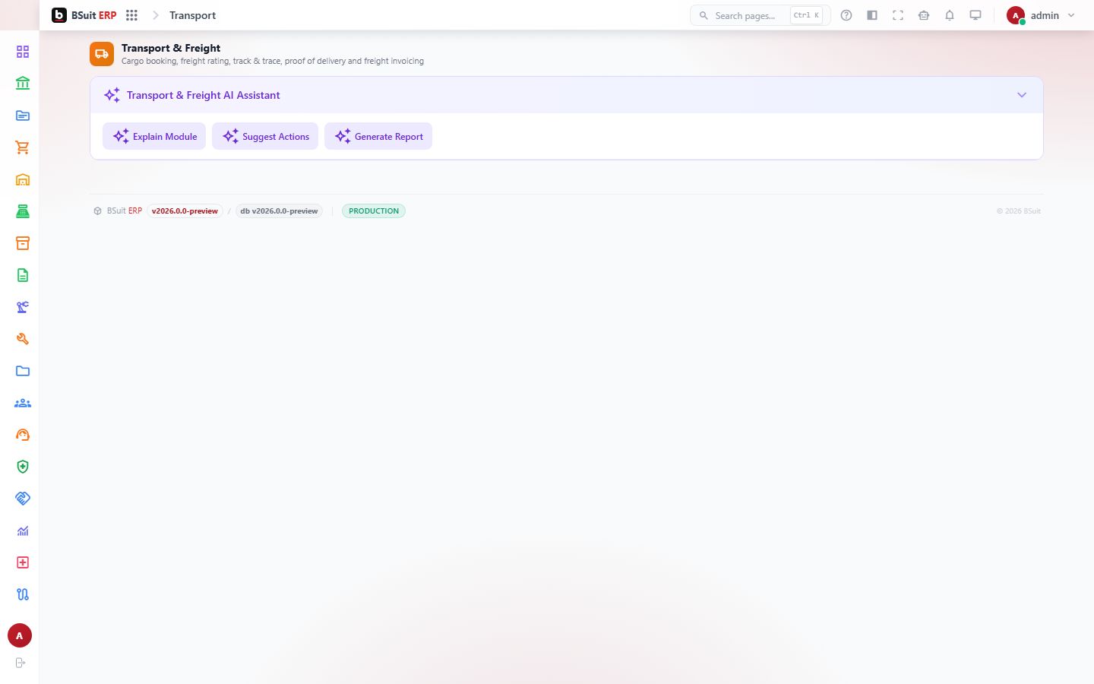Open the analytics chart icon in the sidebar
Screen dimensions: 1094x684
(23, 530)
